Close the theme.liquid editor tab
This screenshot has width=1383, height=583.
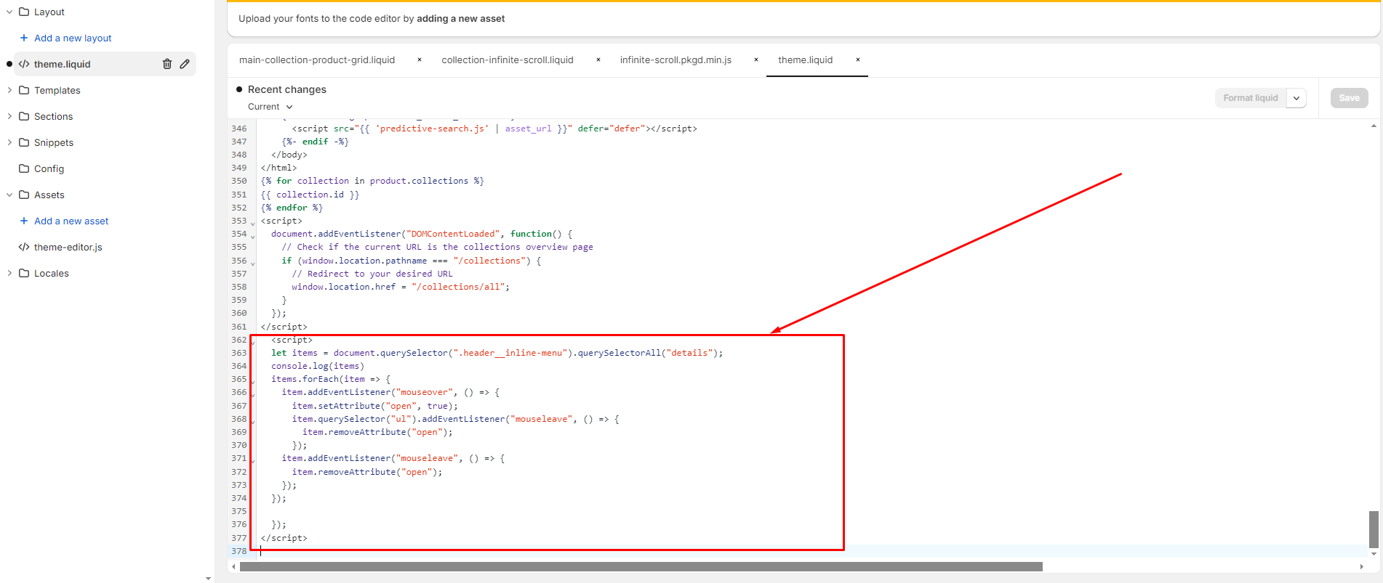pyautogui.click(x=858, y=60)
